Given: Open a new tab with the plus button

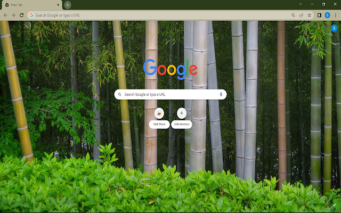Looking at the screenshot, I should pyautogui.click(x=68, y=5).
